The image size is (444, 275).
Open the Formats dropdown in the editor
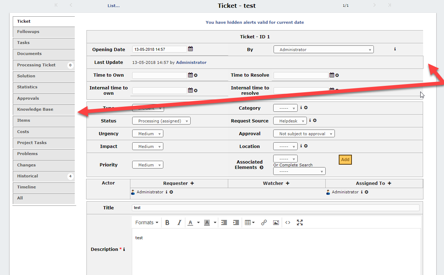tap(146, 222)
